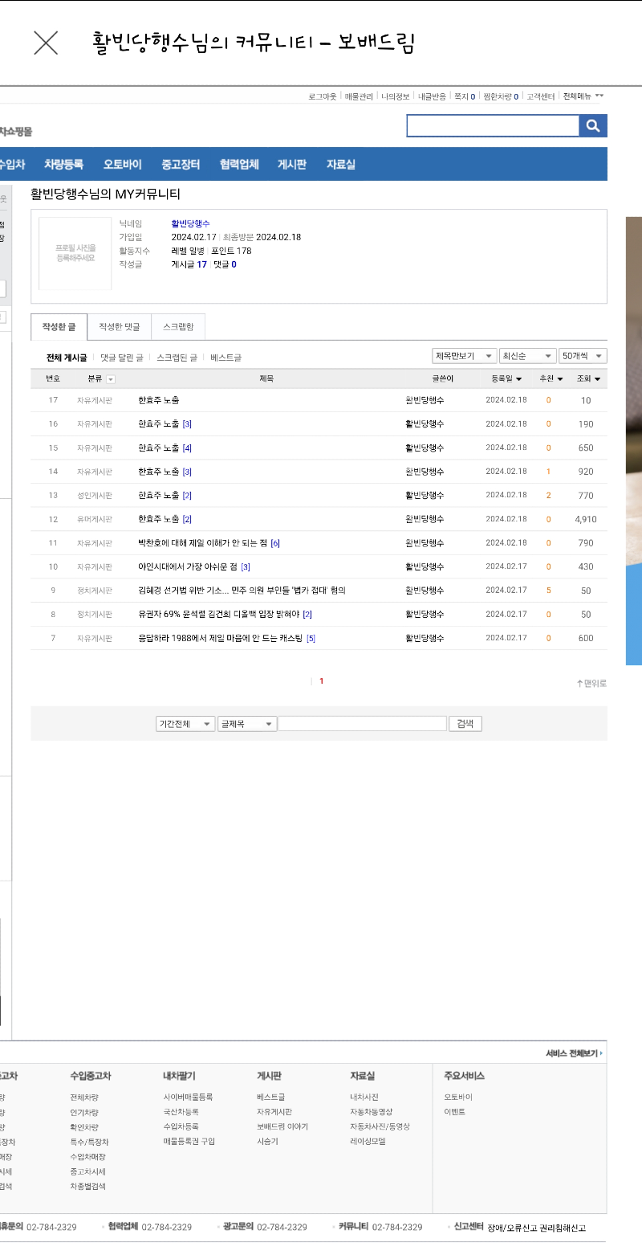Open the 기간전체 period dropdown
642x1255 pixels.
(x=185, y=724)
